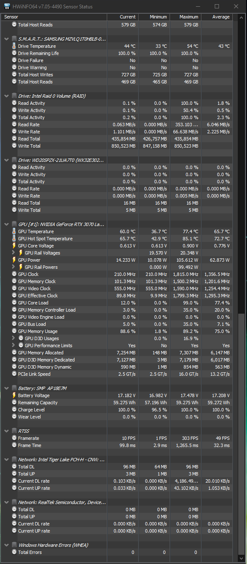Select the Drive Warning row label
Viewport: 247px width, 564px height.
(x=32, y=68)
